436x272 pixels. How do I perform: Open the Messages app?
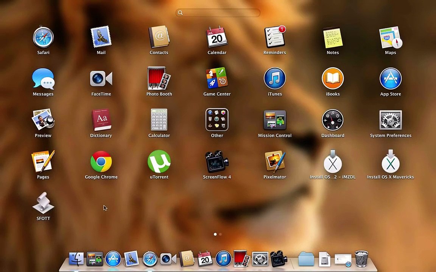[x=43, y=79]
